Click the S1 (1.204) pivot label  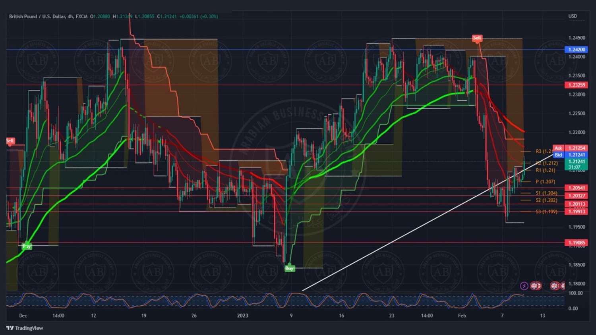pos(546,193)
